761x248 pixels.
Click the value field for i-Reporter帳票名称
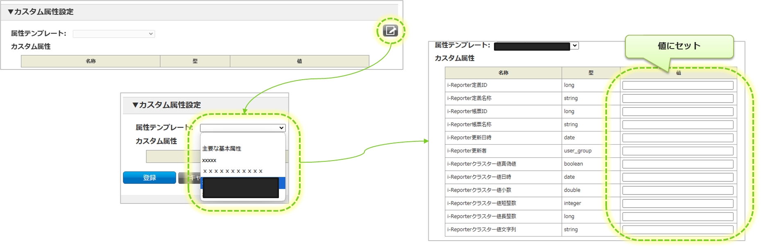(x=678, y=125)
